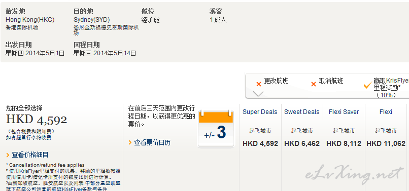Select the Super Deals fare column header

point(260,112)
